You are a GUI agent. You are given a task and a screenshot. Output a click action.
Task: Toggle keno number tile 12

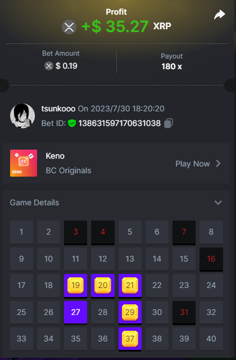point(102,259)
